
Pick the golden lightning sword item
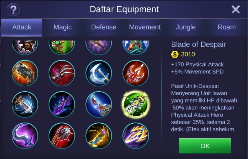[99, 136]
